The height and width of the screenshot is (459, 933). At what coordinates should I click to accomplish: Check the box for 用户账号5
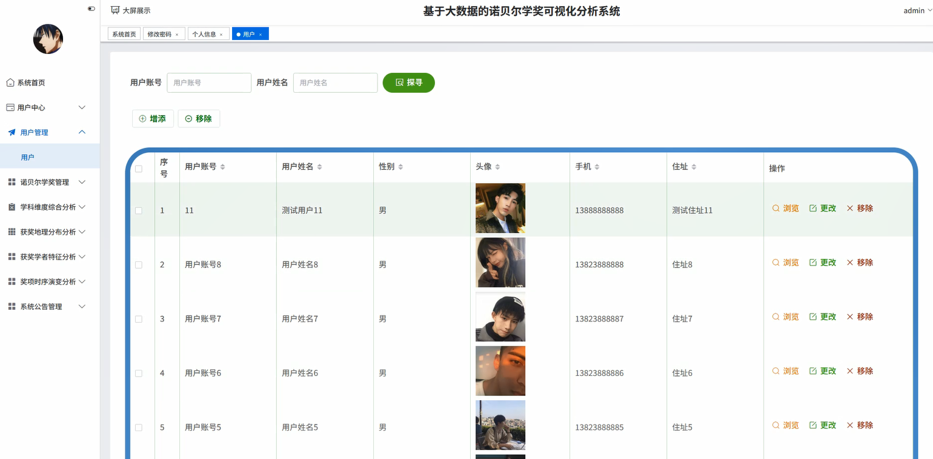click(139, 427)
